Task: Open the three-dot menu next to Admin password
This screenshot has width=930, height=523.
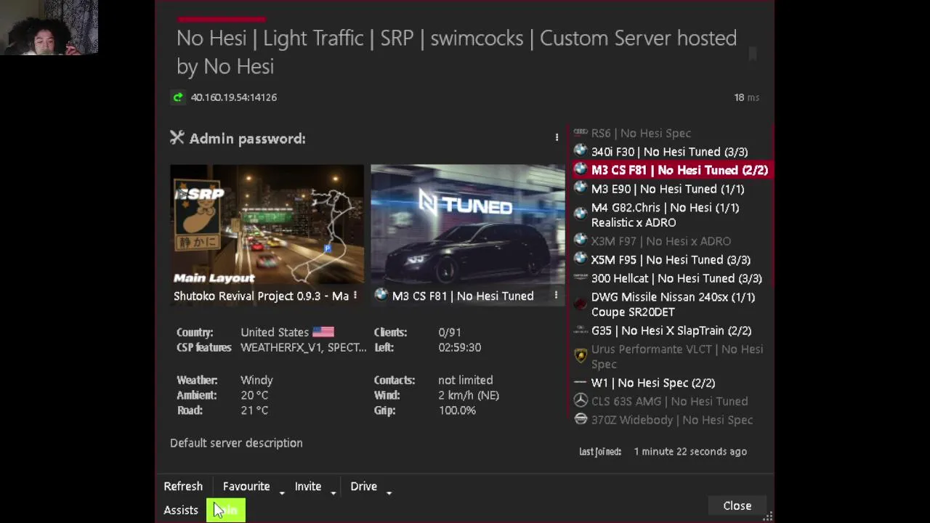Action: coord(557,137)
